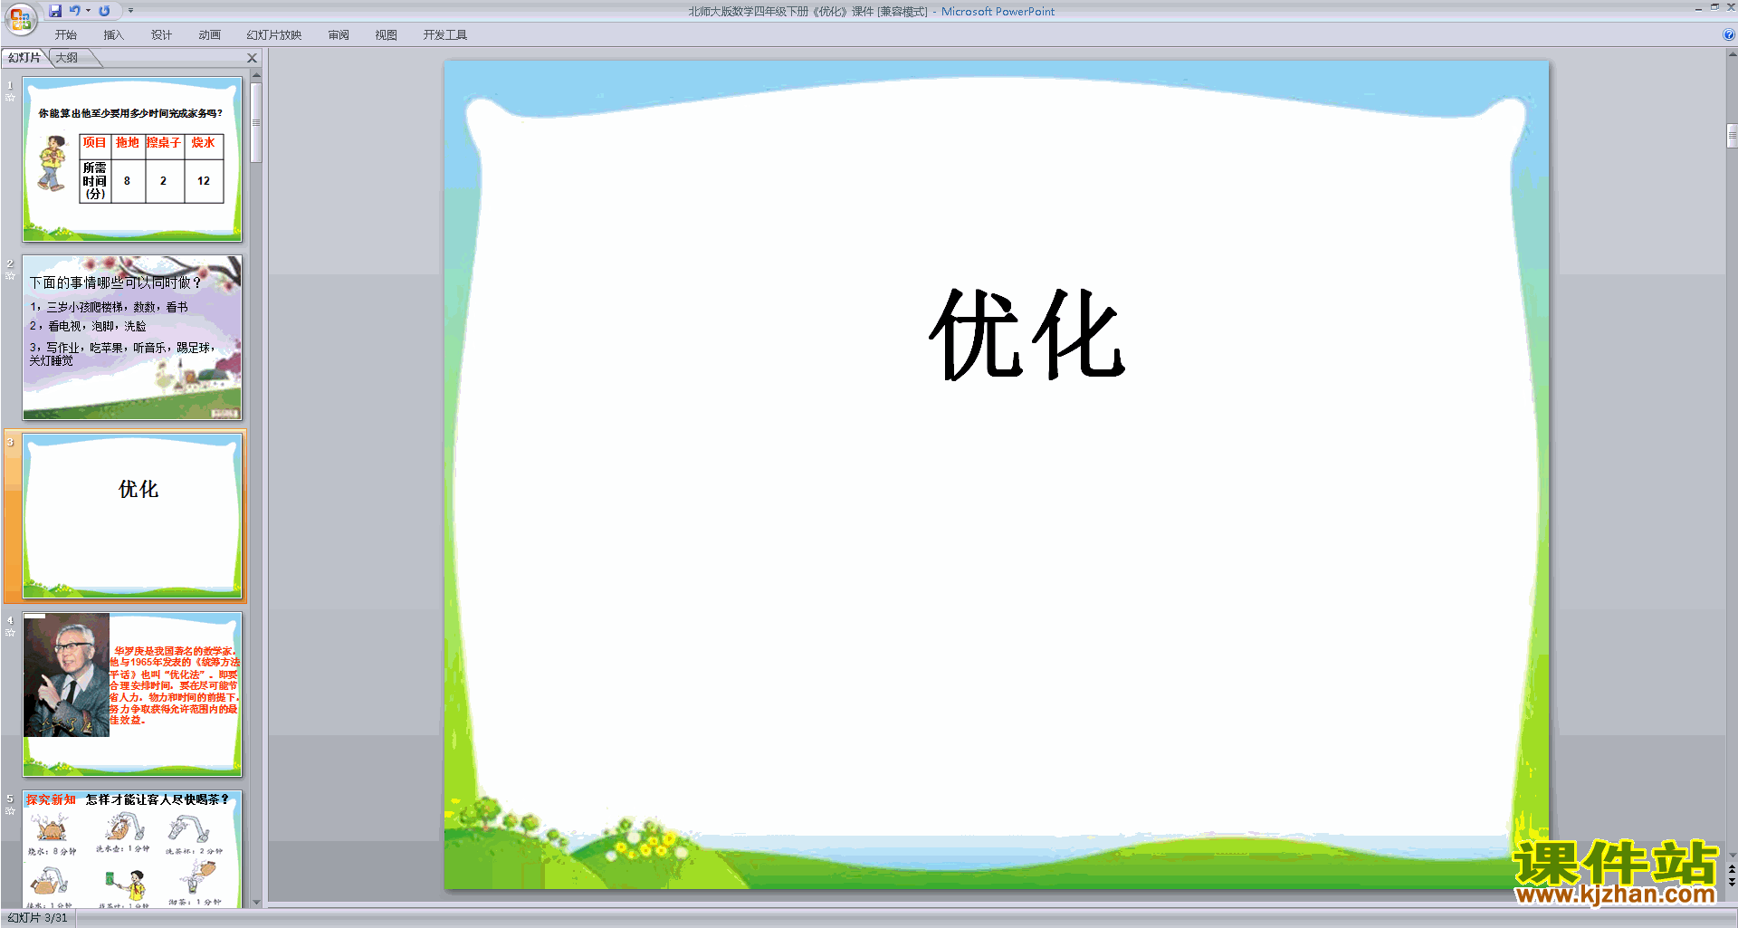Close the slide thumbnail pane

pos(253,58)
